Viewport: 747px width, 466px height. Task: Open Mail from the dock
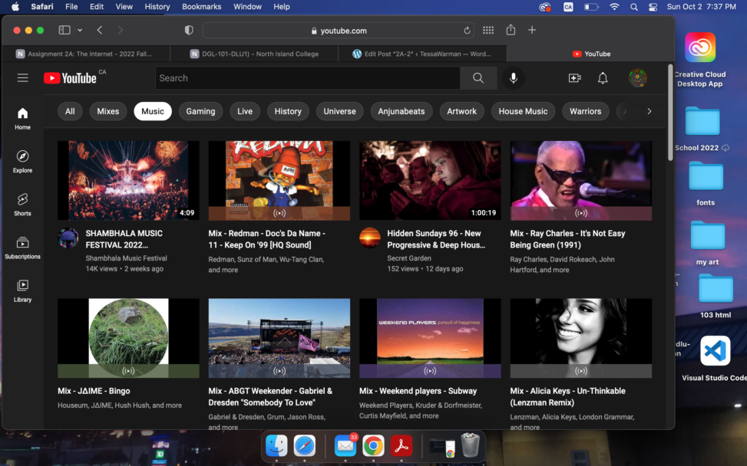point(345,446)
